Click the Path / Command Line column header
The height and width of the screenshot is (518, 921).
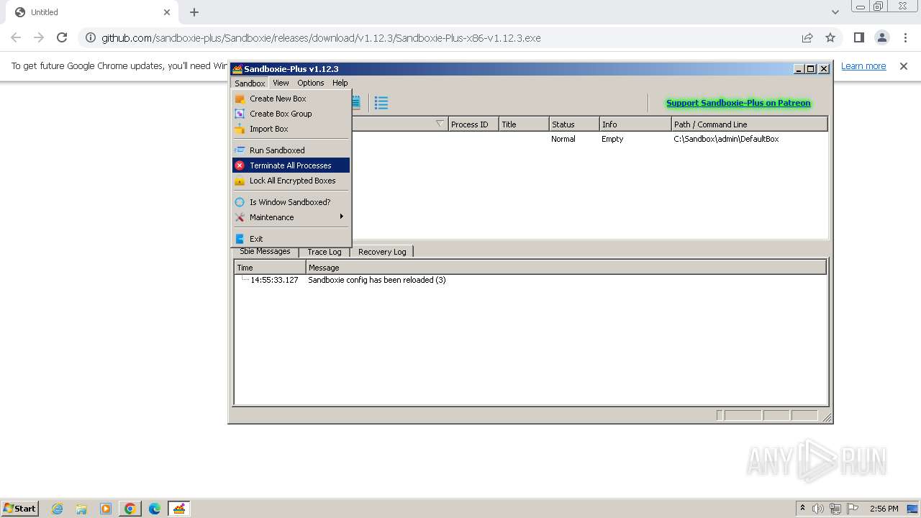pos(750,124)
